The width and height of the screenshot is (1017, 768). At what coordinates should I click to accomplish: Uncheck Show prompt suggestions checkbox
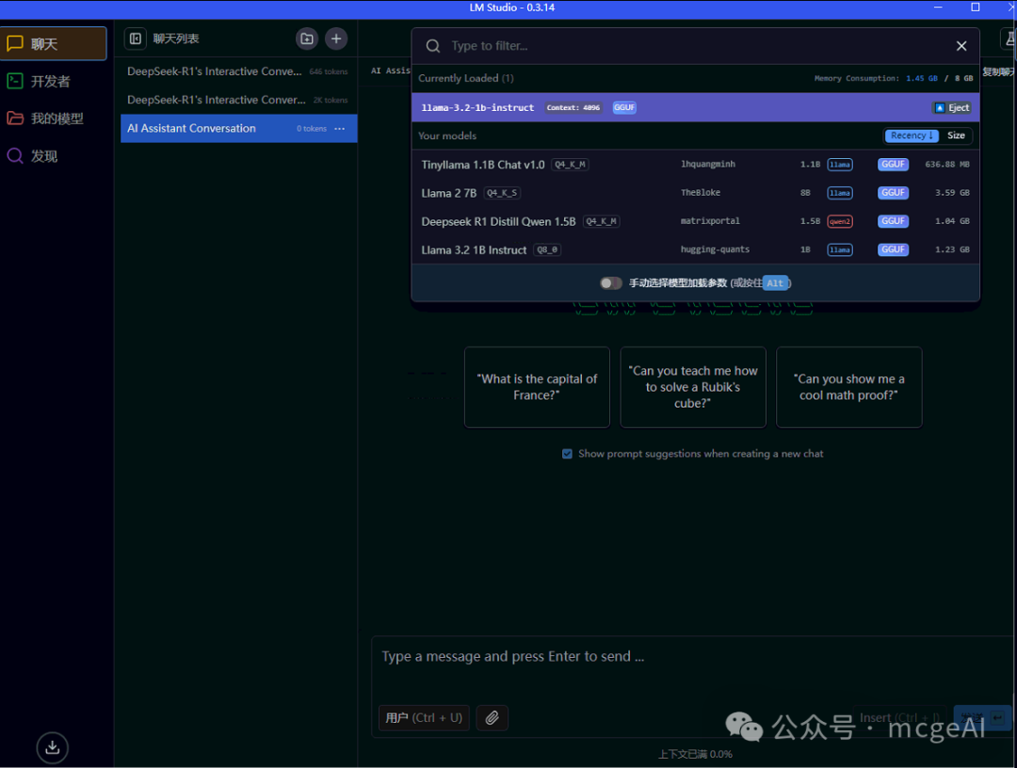tap(567, 454)
